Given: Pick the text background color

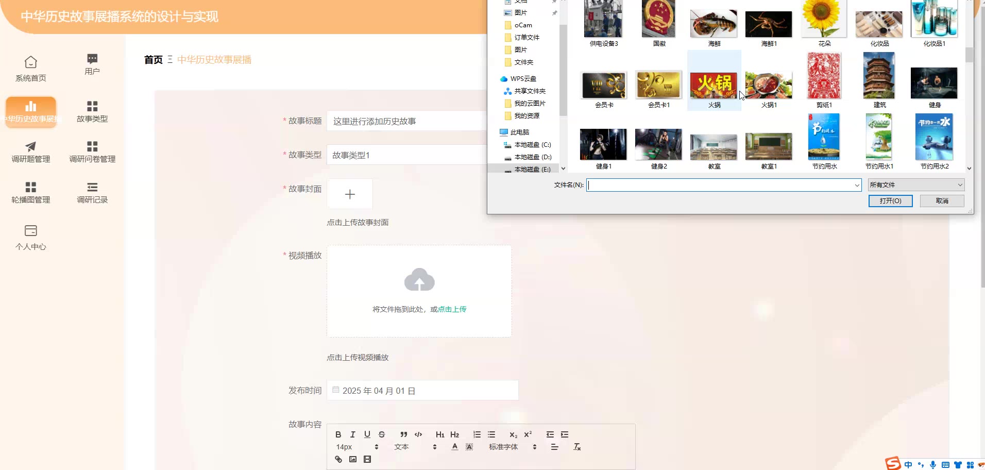Looking at the screenshot, I should [x=469, y=447].
